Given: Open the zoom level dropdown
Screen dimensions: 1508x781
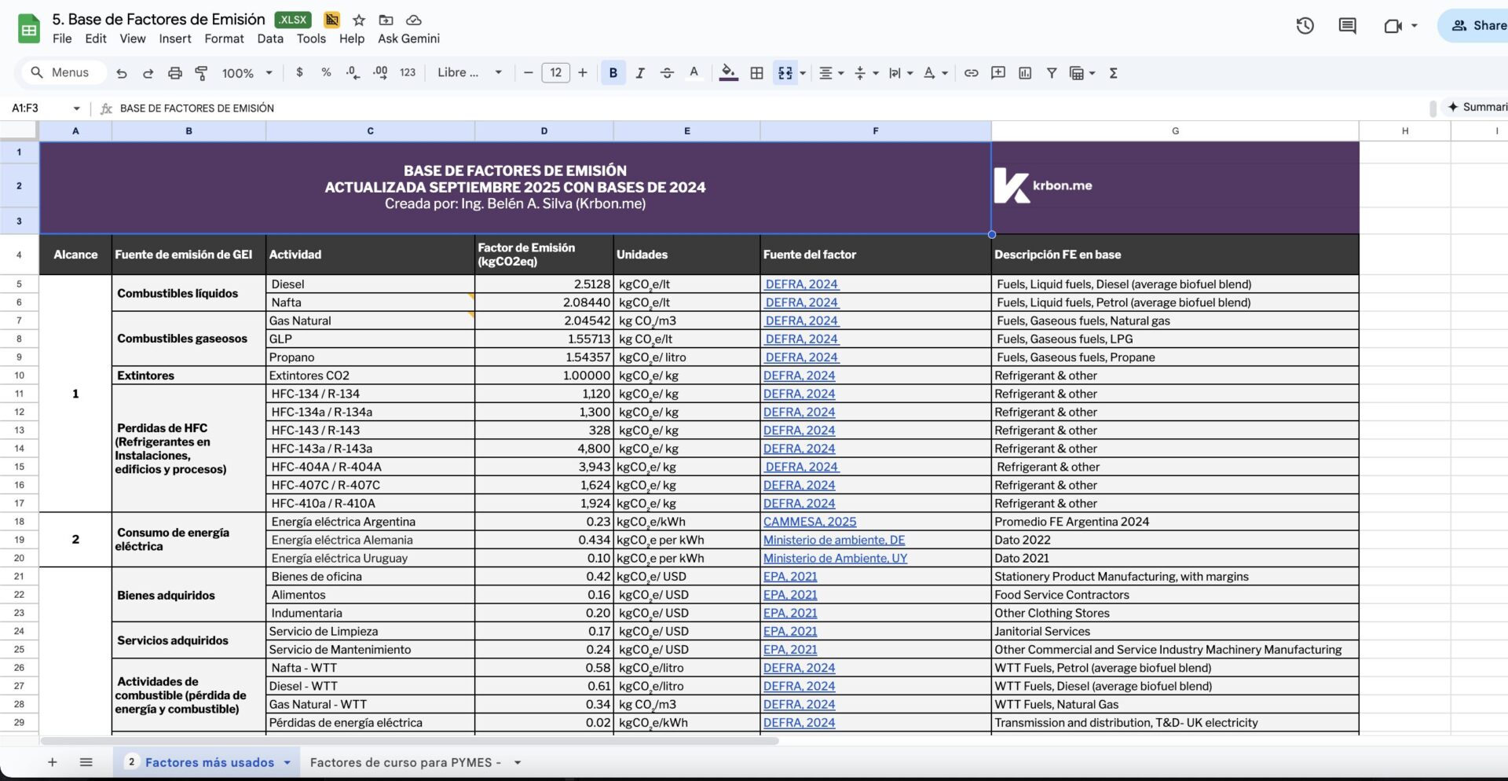Looking at the screenshot, I should pyautogui.click(x=247, y=73).
